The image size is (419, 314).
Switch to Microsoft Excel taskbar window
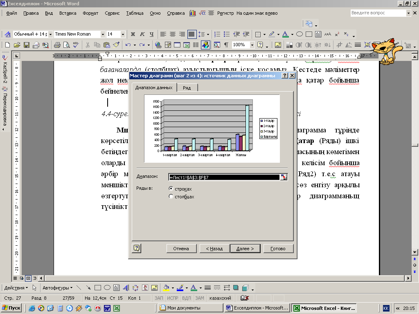324,308
